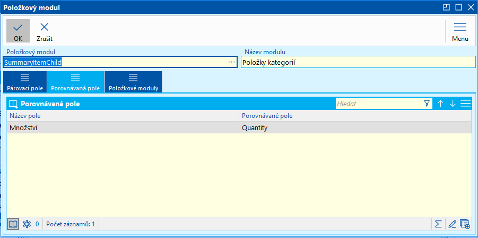This screenshot has width=478, height=238.
Task: Open the sum (Σ) function in the status bar
Action: pos(438,224)
